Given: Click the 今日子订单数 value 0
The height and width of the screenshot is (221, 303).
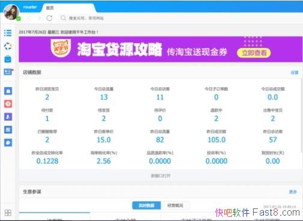Looking at the screenshot, I should click(216, 97).
